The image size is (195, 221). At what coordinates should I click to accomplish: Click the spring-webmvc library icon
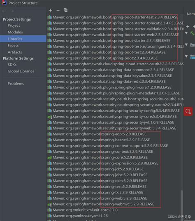(49, 204)
